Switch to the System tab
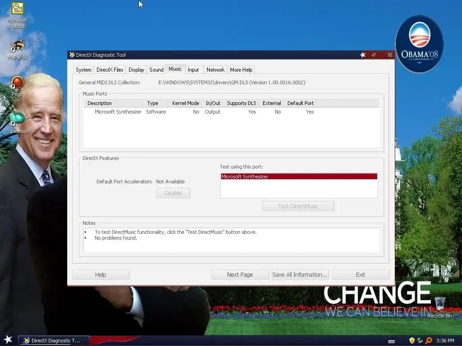The image size is (462, 346). [x=83, y=70]
